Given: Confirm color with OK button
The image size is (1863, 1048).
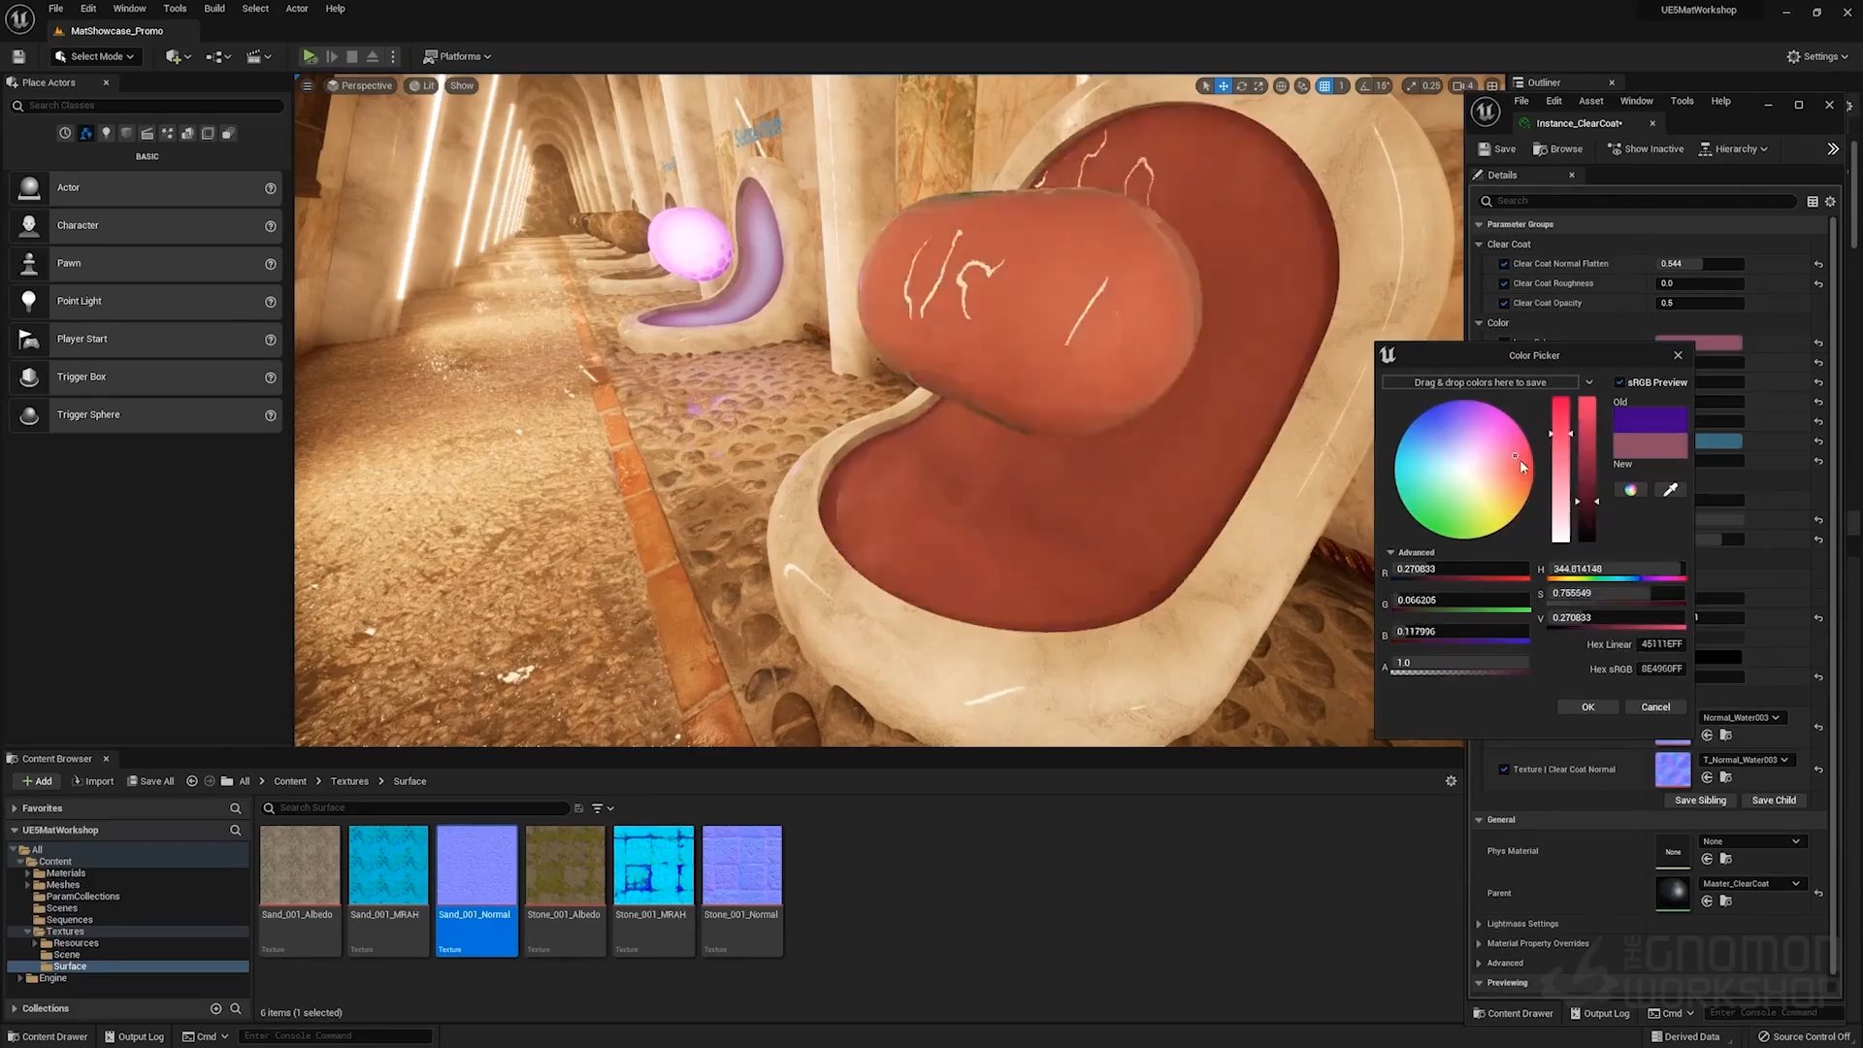Looking at the screenshot, I should (x=1587, y=707).
